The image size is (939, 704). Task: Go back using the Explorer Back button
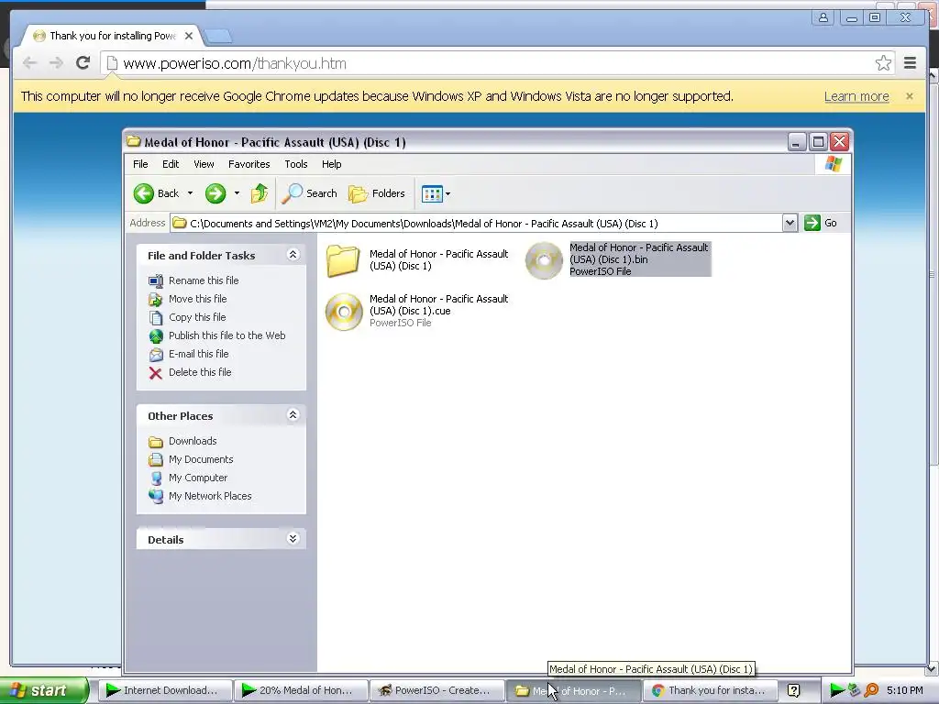tap(156, 193)
